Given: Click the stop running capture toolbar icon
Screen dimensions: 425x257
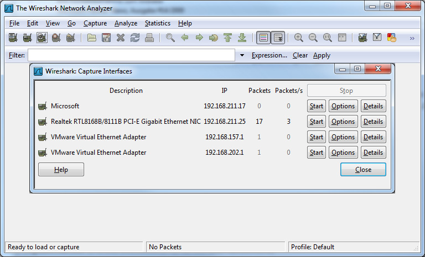Looking at the screenshot, I should pos(56,38).
